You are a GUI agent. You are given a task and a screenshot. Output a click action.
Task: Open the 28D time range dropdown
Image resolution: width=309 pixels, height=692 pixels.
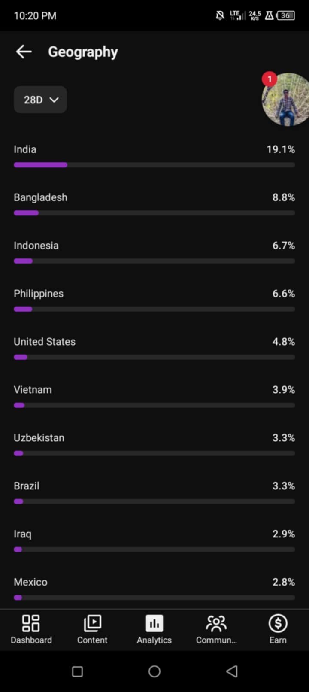[40, 100]
